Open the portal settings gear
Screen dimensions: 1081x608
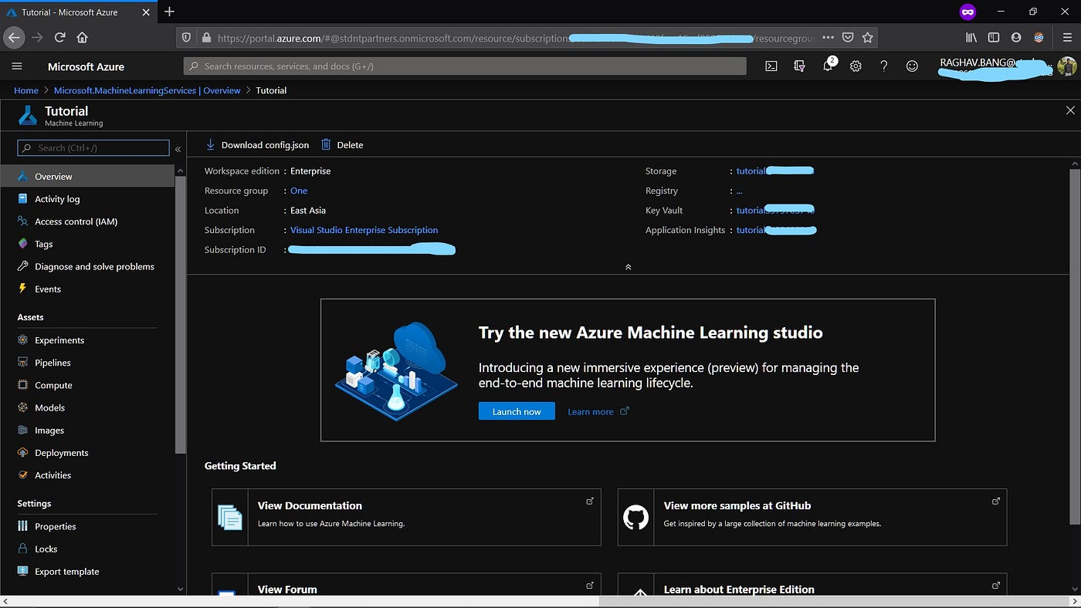856,66
